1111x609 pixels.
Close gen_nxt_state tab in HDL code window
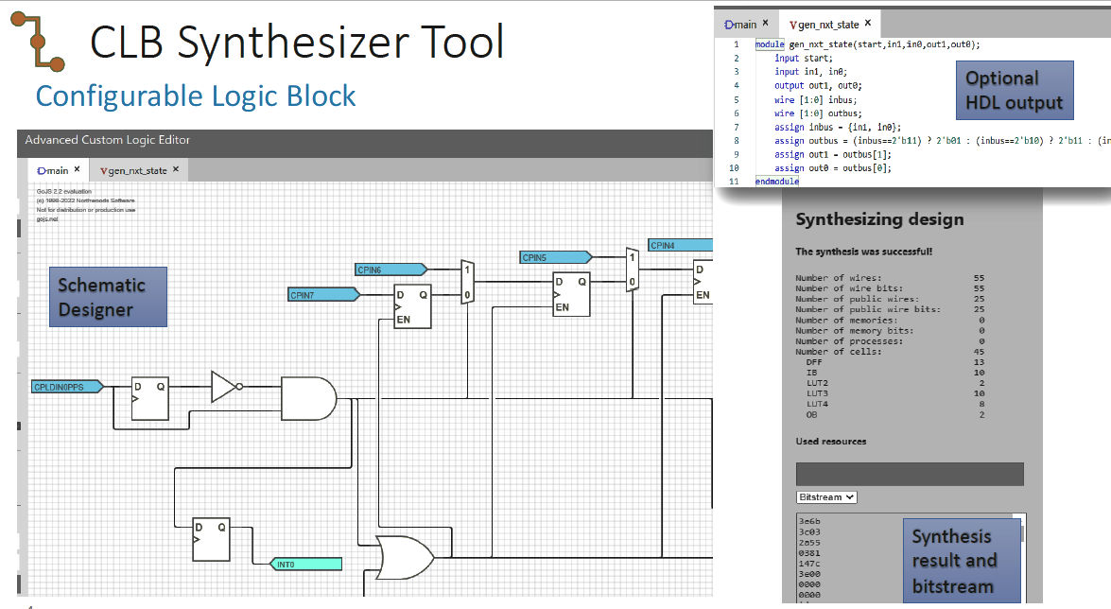(x=867, y=24)
